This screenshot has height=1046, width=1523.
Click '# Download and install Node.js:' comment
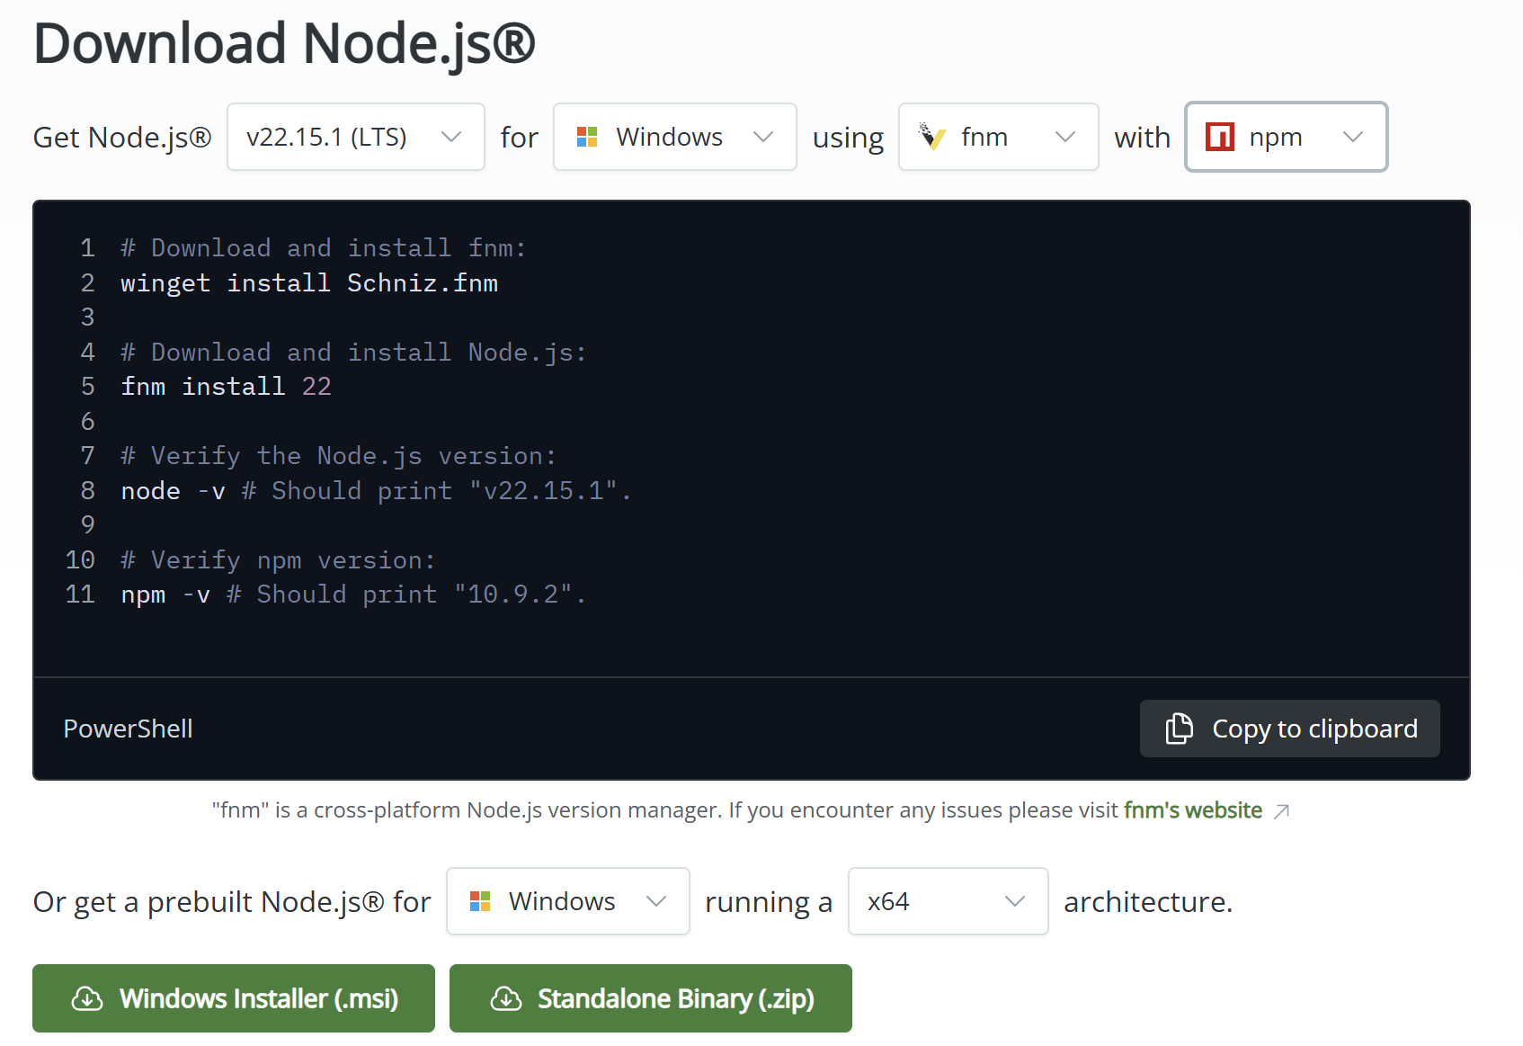353,353
